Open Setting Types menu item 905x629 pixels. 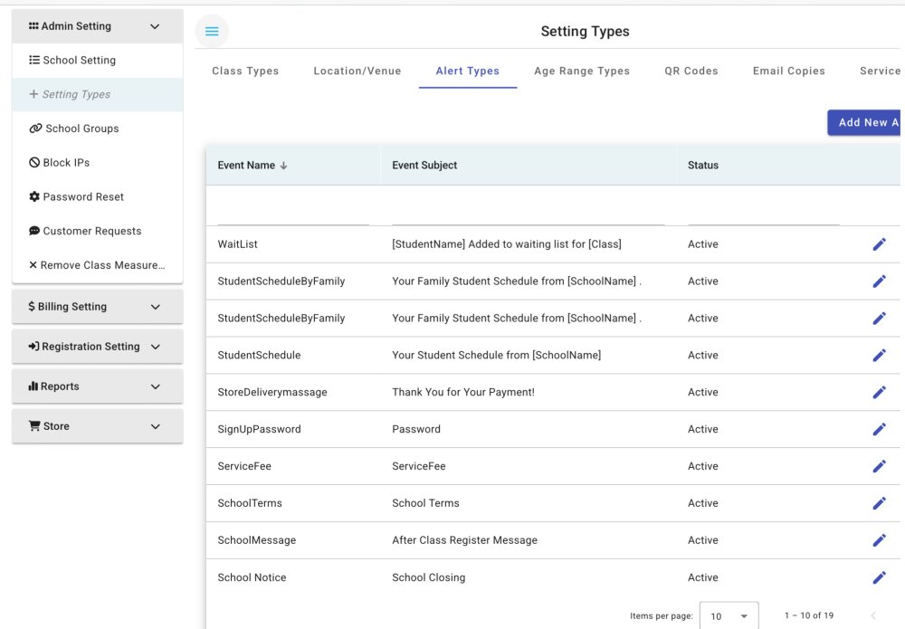[98, 94]
